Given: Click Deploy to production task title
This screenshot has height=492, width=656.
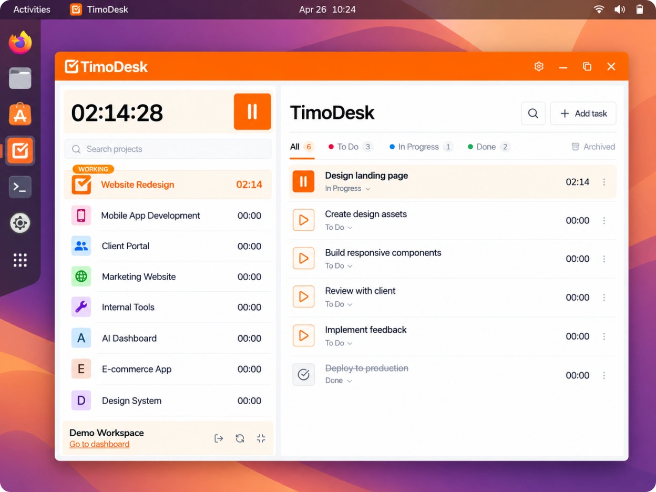Looking at the screenshot, I should pos(367,368).
